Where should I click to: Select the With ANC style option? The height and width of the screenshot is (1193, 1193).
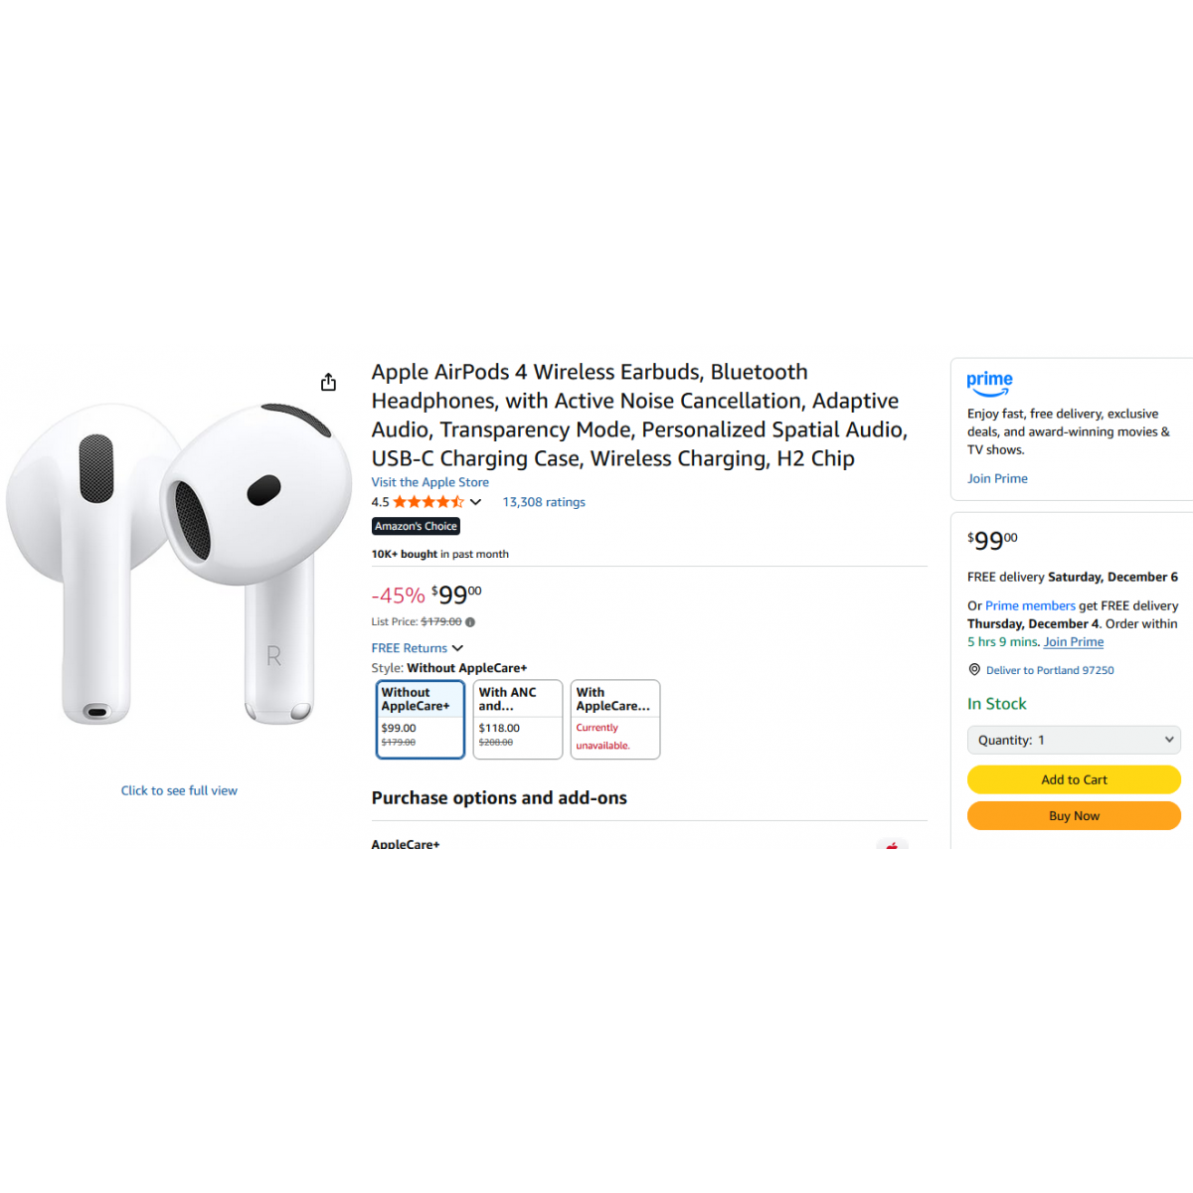(x=518, y=719)
